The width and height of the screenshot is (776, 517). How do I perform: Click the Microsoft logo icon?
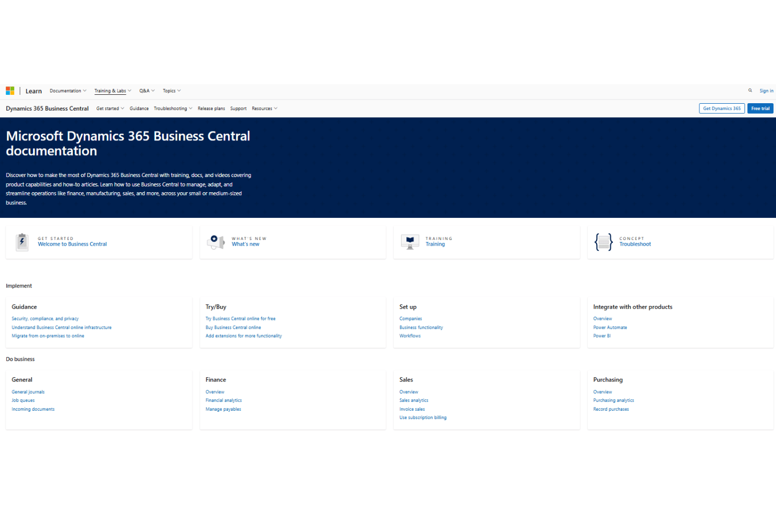coord(10,91)
